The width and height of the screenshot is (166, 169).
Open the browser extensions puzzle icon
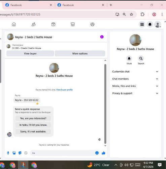142,15
